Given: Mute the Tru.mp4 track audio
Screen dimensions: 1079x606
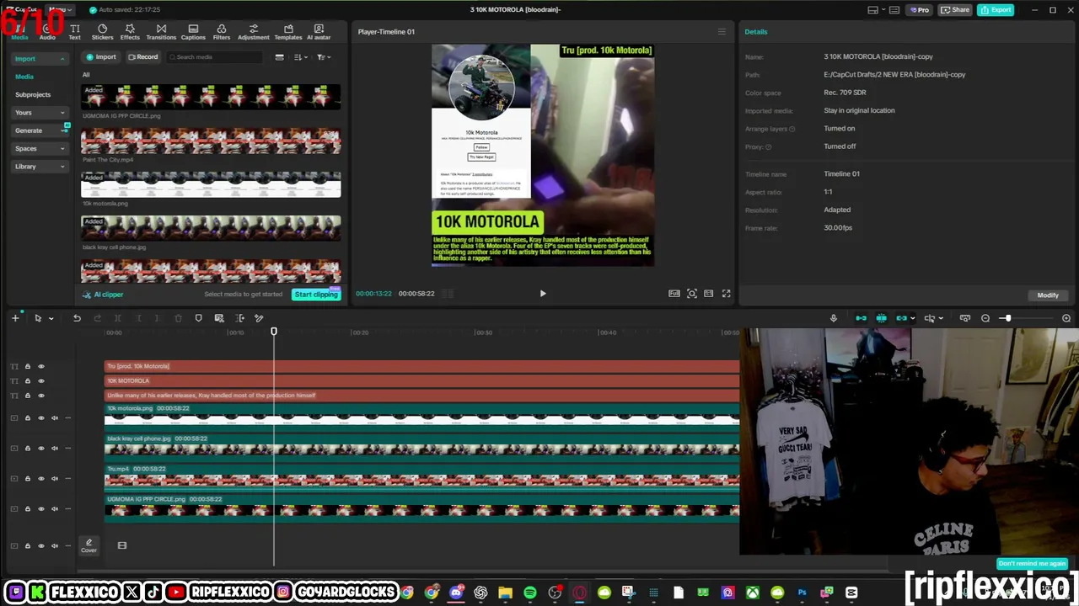Looking at the screenshot, I should coord(55,479).
